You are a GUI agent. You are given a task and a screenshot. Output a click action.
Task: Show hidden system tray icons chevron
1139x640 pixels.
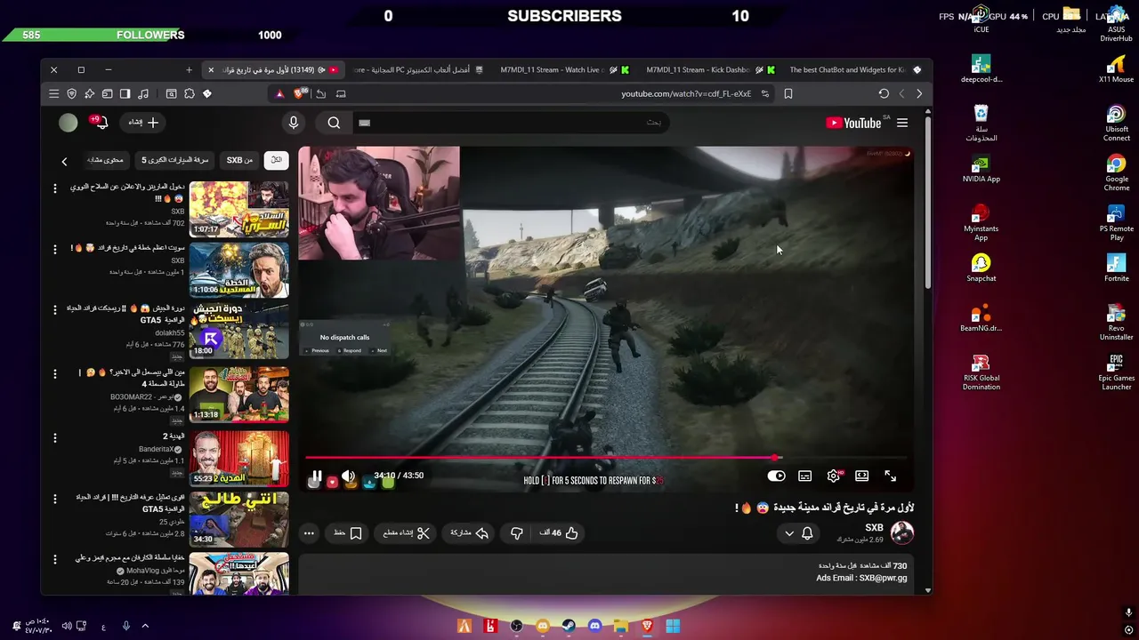click(145, 626)
